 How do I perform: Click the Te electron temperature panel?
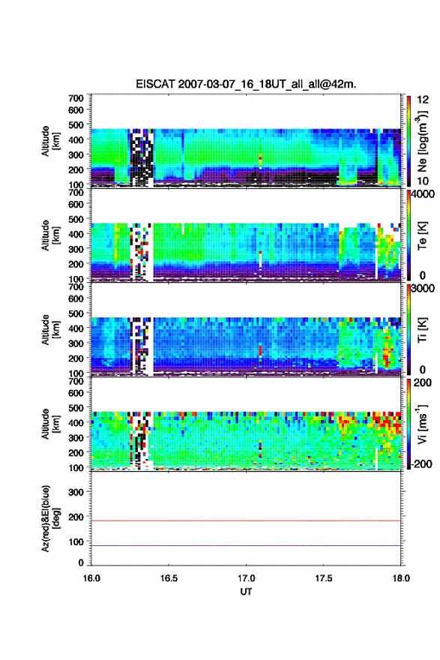tap(246, 235)
